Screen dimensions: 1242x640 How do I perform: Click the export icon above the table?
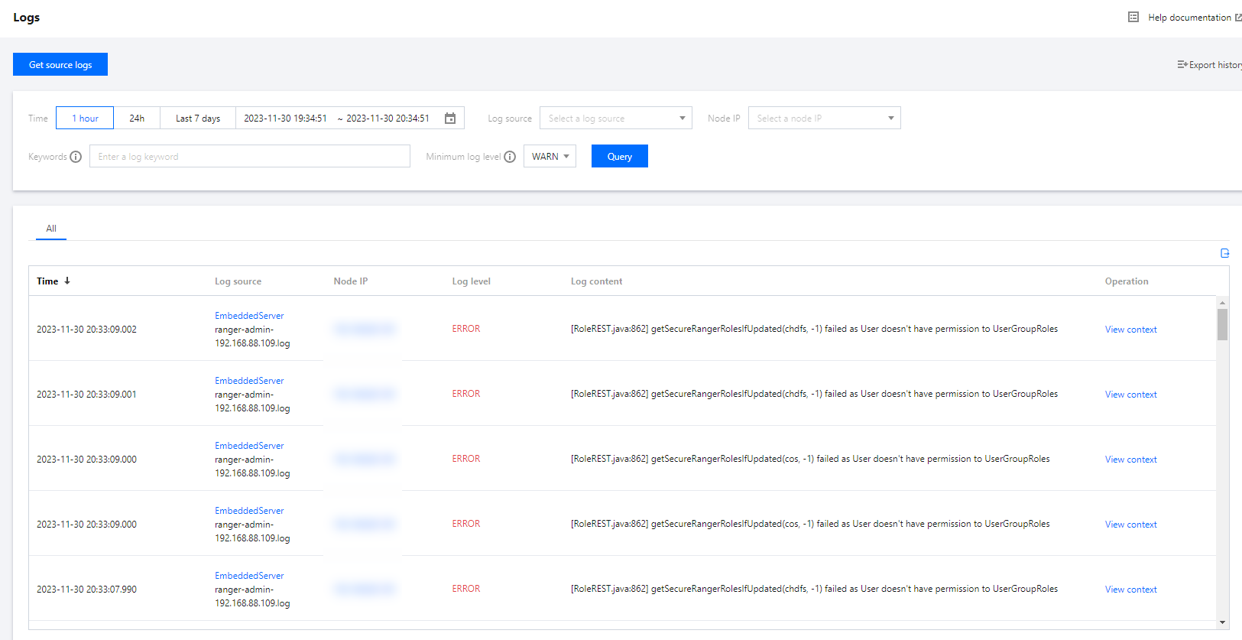click(x=1224, y=253)
